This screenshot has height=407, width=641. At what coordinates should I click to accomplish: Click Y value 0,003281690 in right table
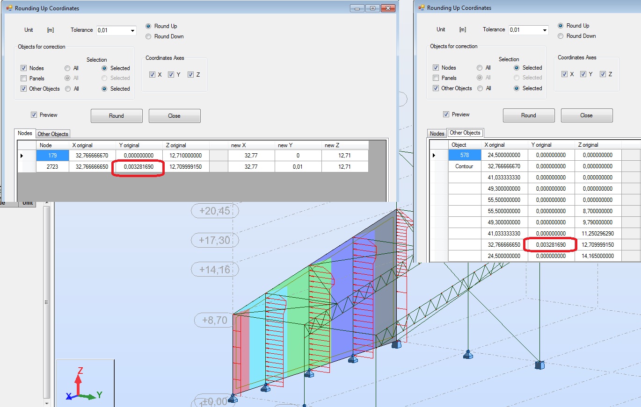coord(551,245)
